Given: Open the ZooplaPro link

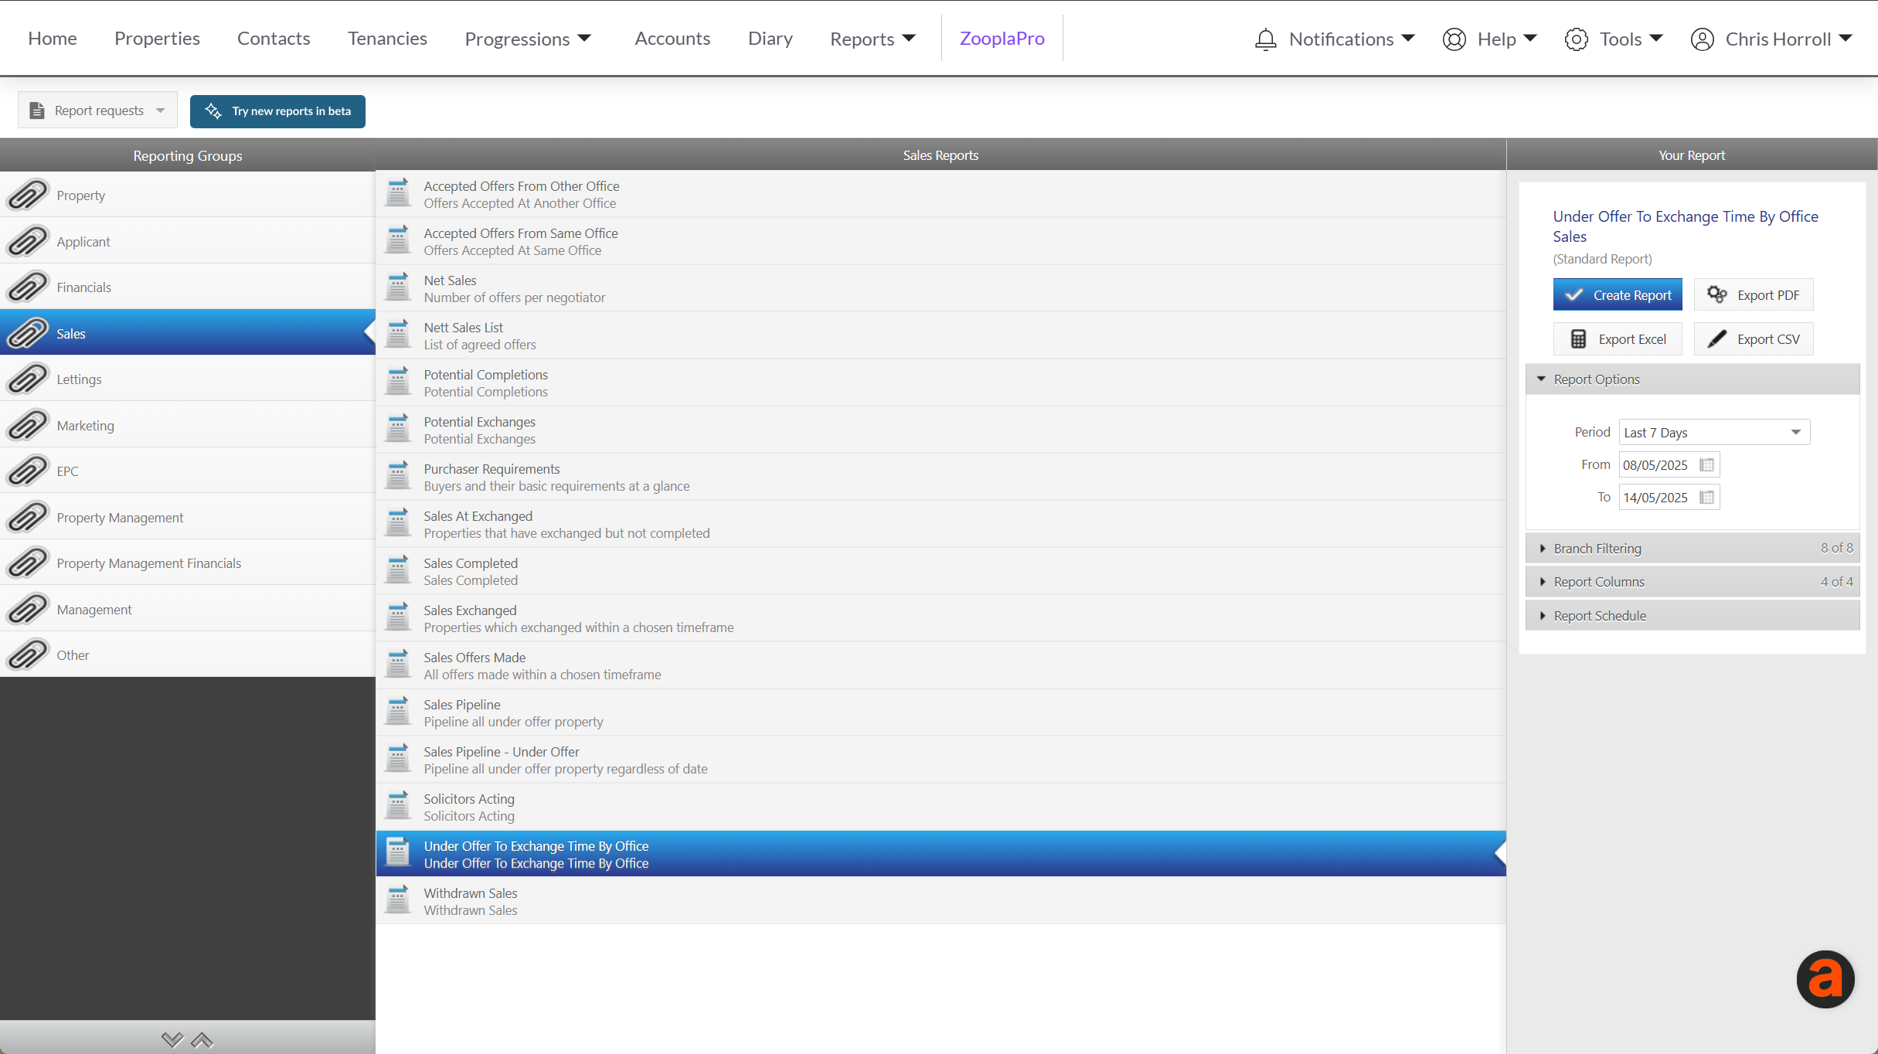Looking at the screenshot, I should (1002, 38).
